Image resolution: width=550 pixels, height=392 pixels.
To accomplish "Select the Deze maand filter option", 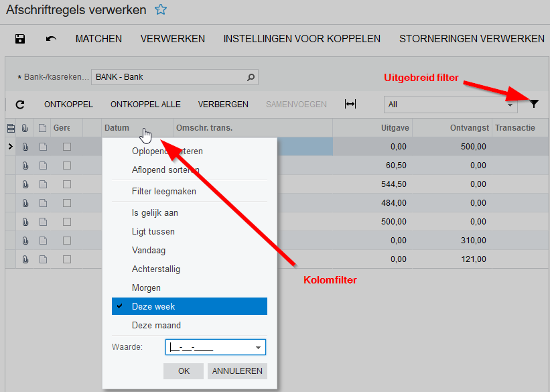I will click(157, 325).
